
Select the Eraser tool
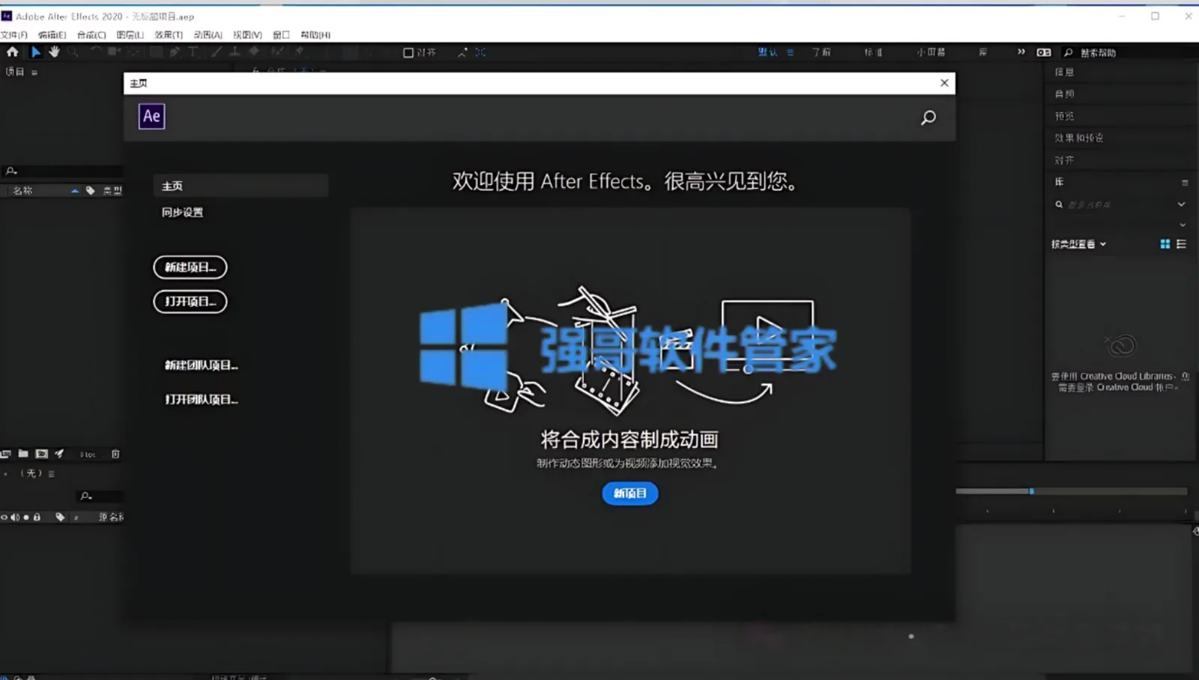(254, 52)
